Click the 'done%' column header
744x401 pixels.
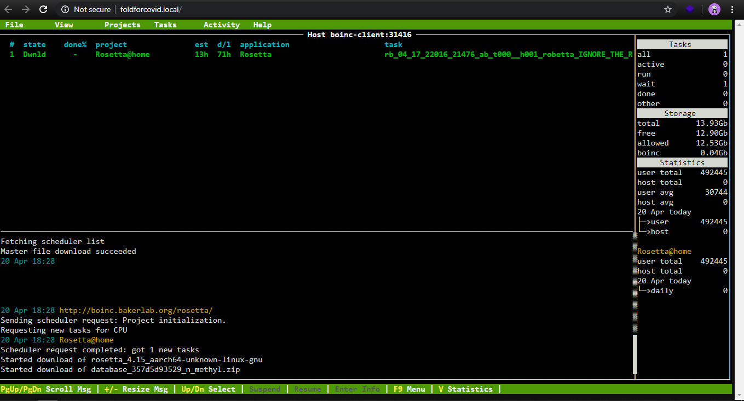[75, 44]
